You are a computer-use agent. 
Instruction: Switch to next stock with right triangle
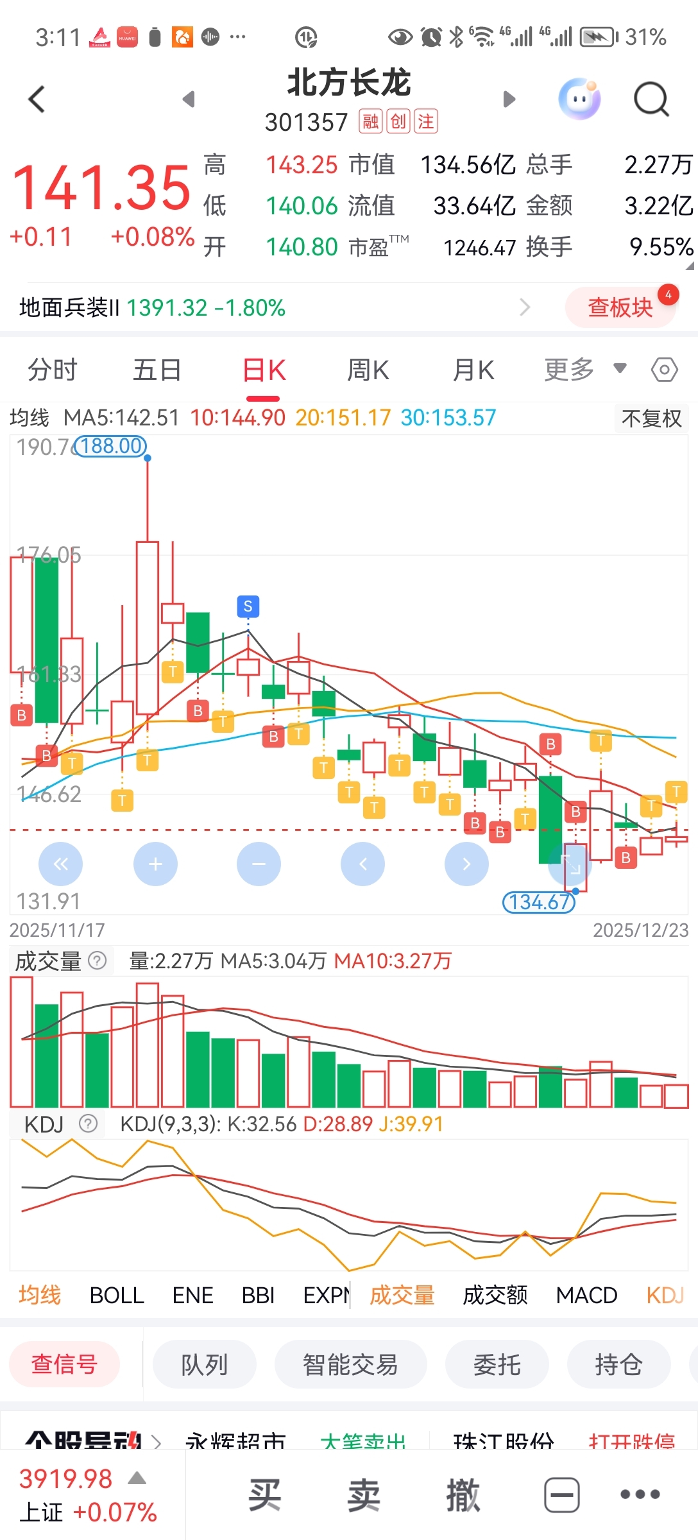point(509,99)
